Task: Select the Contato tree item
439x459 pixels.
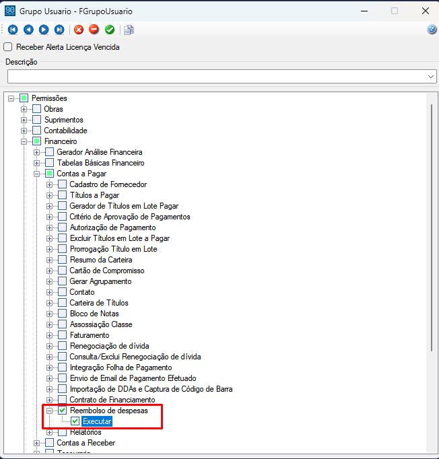Action: click(82, 292)
